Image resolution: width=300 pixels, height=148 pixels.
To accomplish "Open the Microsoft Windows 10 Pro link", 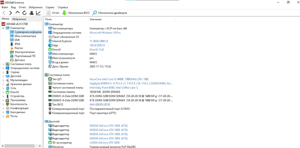I will tap(105, 33).
